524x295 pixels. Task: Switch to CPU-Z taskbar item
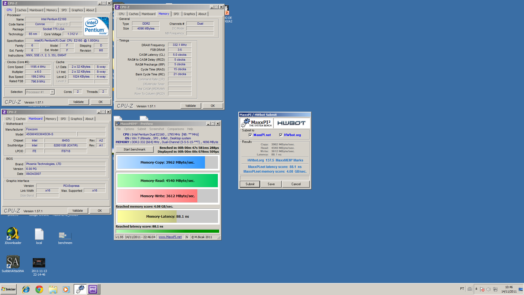pyautogui.click(x=93, y=289)
